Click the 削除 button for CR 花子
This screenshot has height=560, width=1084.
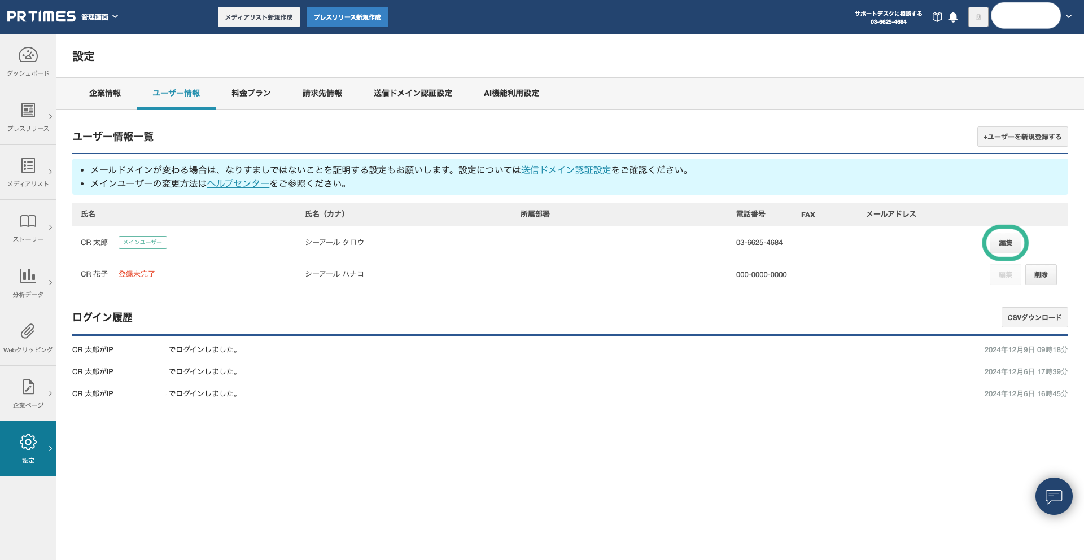[x=1041, y=275]
